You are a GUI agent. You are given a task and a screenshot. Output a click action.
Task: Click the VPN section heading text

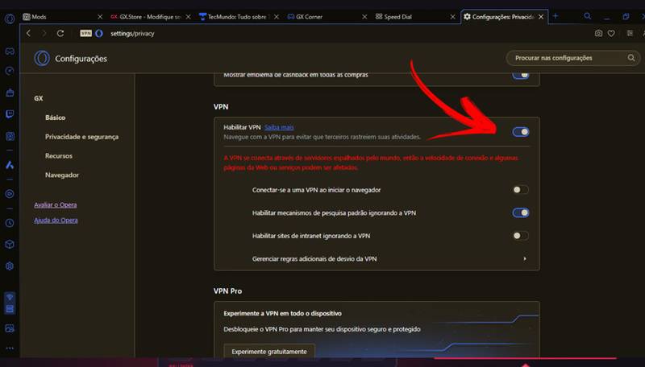coord(221,107)
